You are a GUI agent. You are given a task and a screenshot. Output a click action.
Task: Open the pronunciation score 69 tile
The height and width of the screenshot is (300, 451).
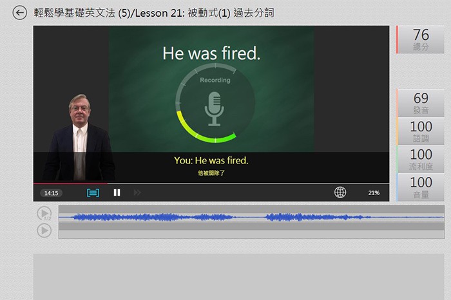click(421, 103)
